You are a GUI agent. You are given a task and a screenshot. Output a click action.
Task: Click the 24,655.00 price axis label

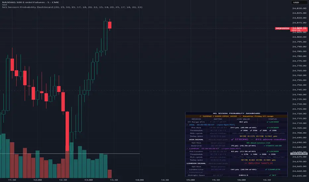pos(299,176)
